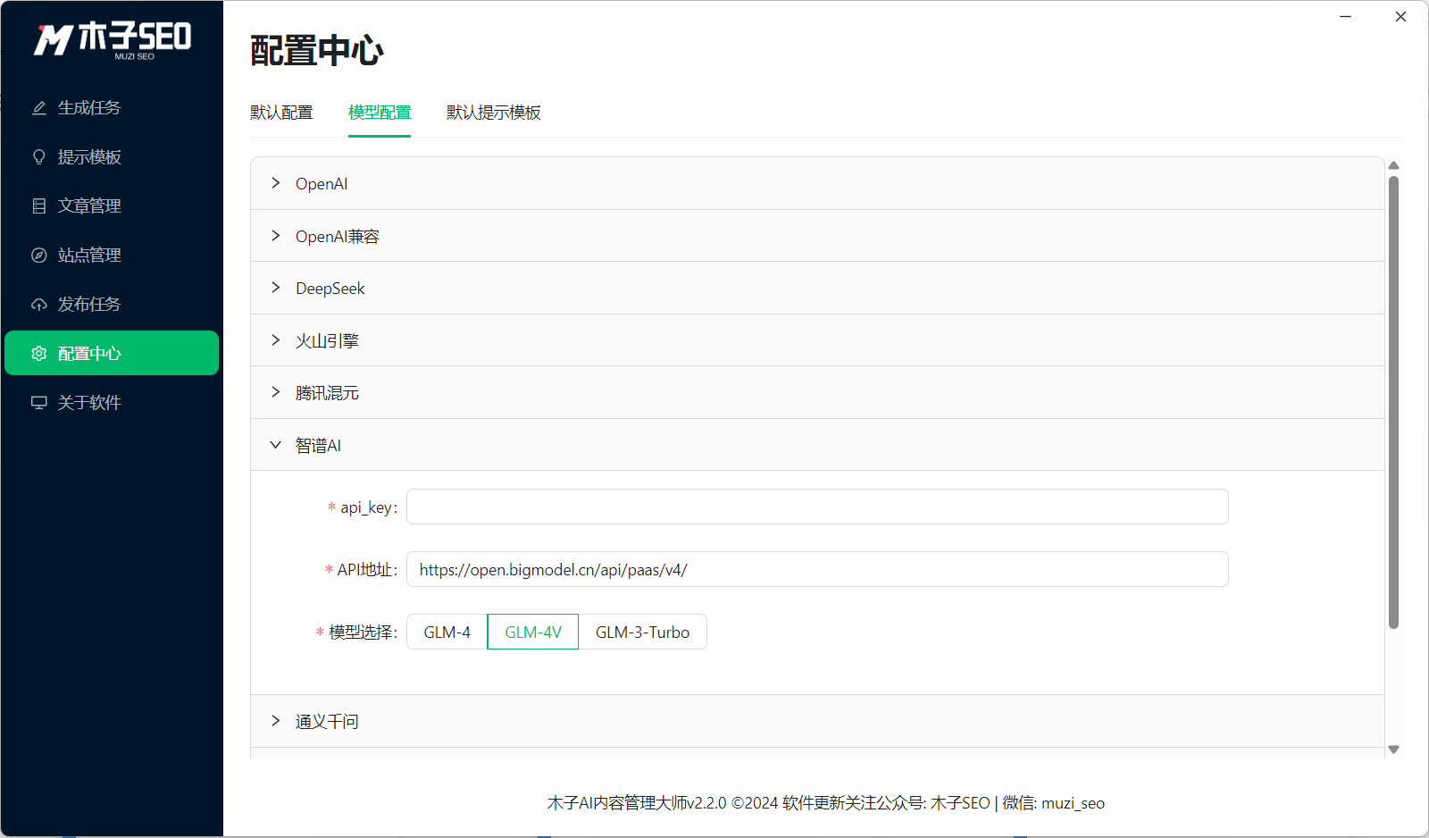
Task: Navigate to 站点管理 in the sidebar
Action: pyautogui.click(x=112, y=255)
